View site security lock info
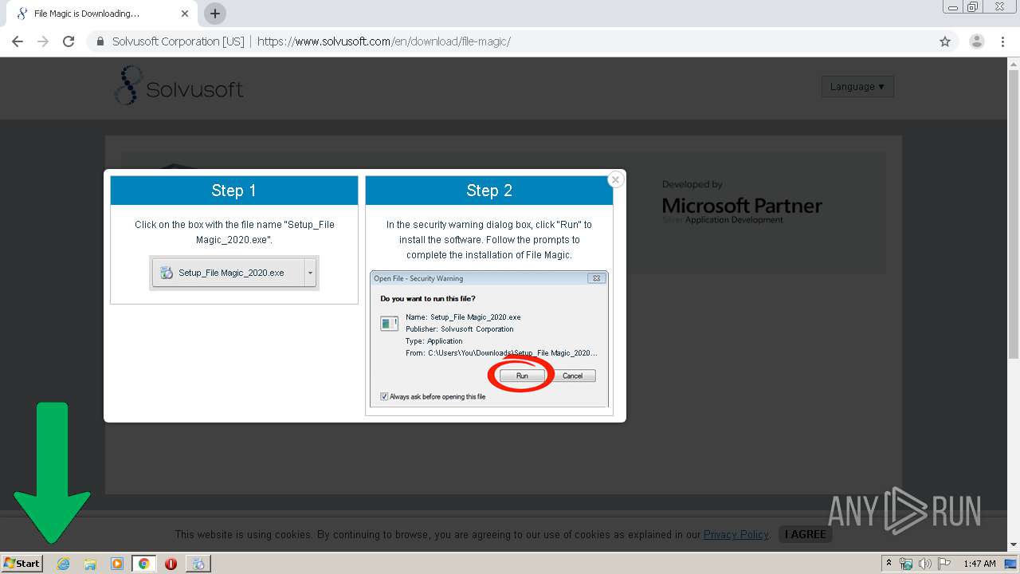This screenshot has height=574, width=1020. (100, 41)
